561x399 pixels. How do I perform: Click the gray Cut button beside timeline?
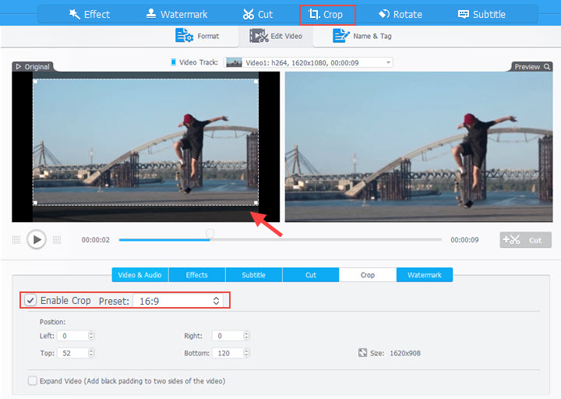click(x=525, y=240)
